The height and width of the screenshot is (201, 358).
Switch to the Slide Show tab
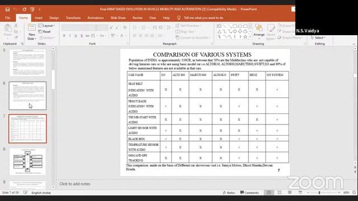[x=118, y=18]
